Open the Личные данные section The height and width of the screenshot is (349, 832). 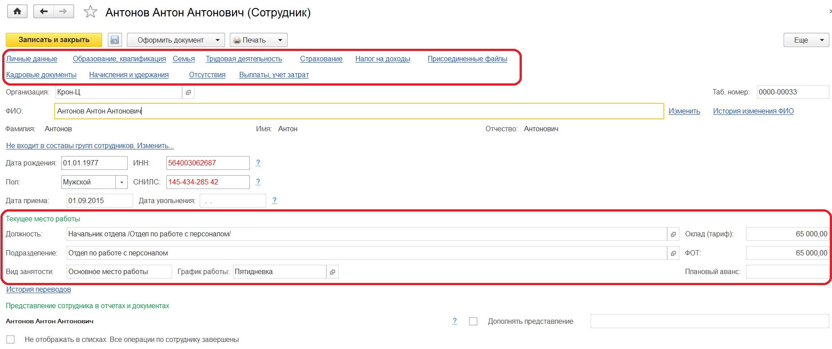pos(32,59)
